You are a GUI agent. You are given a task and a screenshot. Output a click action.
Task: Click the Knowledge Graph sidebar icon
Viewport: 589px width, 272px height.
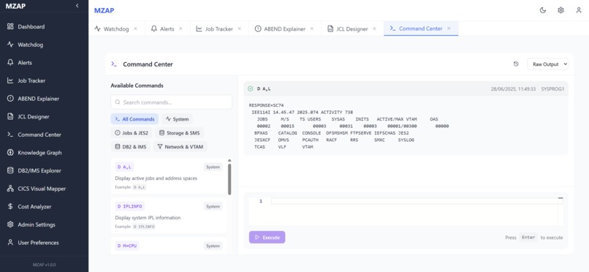click(10, 153)
